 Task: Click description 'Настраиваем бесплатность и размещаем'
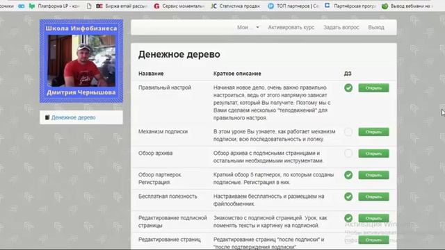tap(268, 200)
